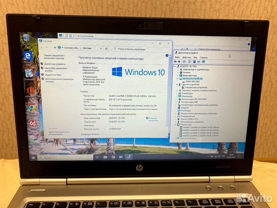Open the Файл menu in Device Manager
This screenshot has height=208, width=277.
click(x=177, y=57)
